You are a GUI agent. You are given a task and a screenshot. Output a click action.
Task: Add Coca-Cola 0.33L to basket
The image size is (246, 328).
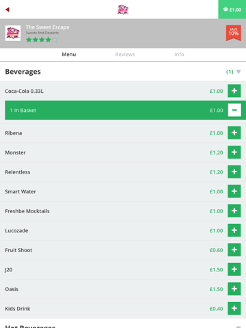click(234, 91)
